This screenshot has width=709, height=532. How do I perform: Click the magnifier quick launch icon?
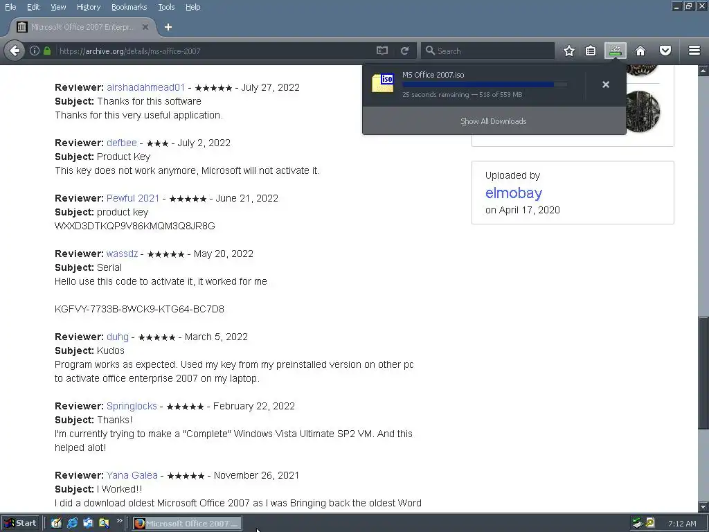coord(104,523)
